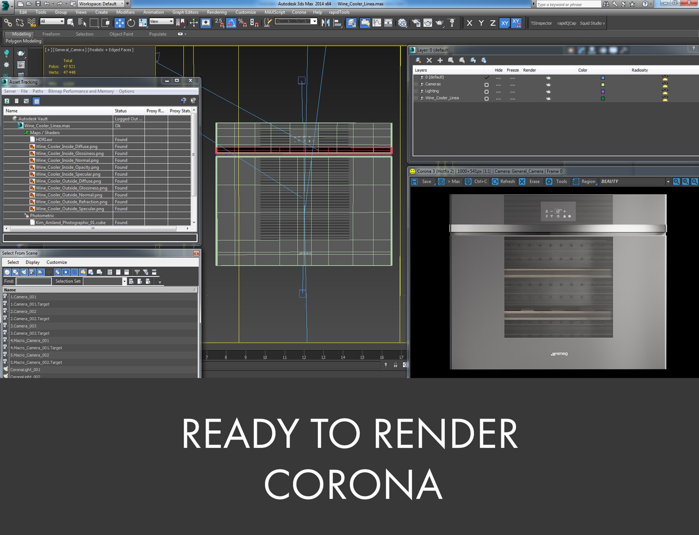Click the Find input field

[x=34, y=281]
